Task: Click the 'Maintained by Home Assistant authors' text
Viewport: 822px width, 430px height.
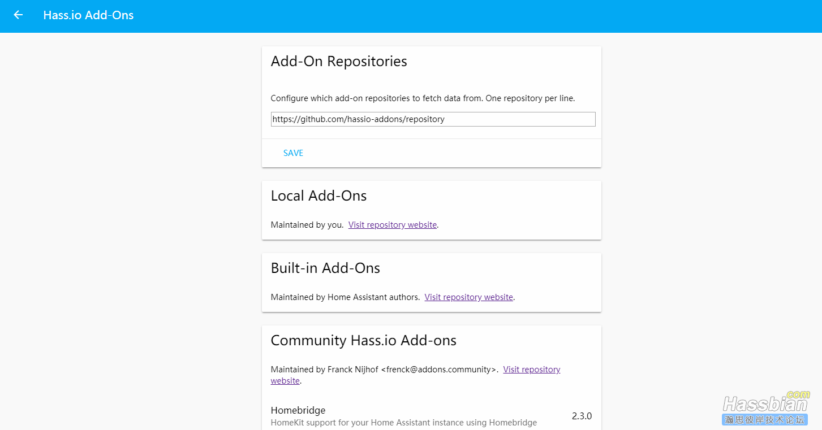Action: click(345, 297)
